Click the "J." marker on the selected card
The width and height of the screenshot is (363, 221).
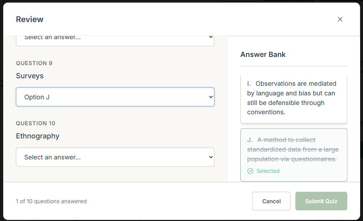[x=249, y=140]
